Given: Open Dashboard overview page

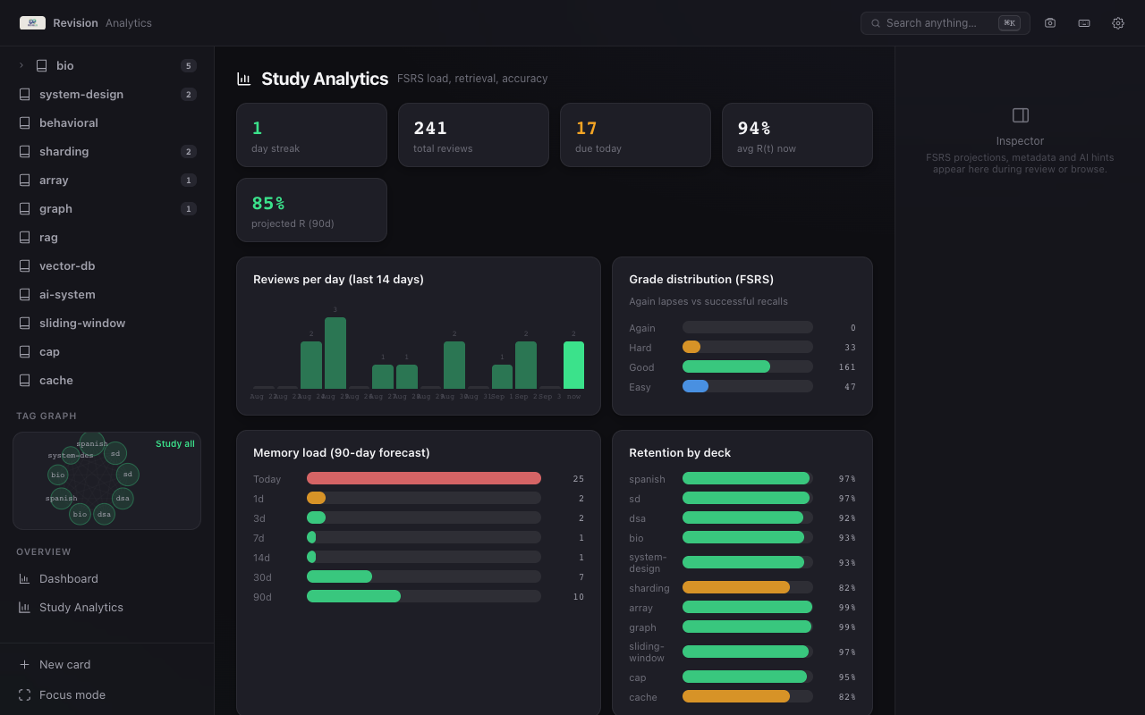Looking at the screenshot, I should coord(107,578).
